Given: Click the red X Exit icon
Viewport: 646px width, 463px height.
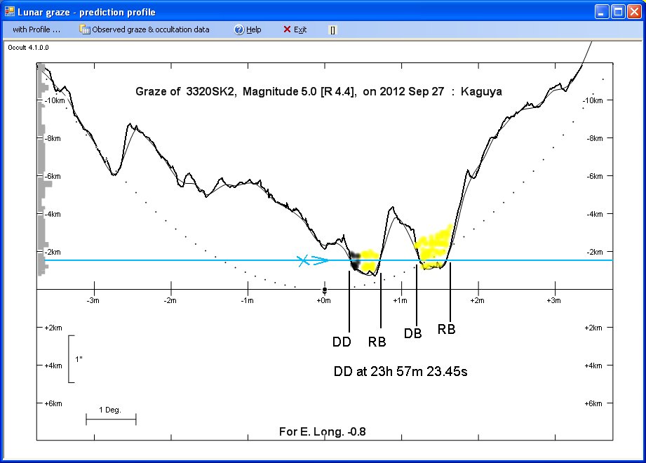Looking at the screenshot, I should pos(287,29).
